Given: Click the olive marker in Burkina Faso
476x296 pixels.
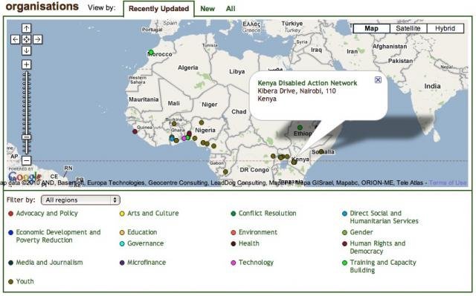Looking at the screenshot, I should (174, 123).
